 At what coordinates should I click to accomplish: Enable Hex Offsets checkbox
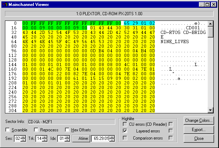pyautogui.click(x=67, y=130)
